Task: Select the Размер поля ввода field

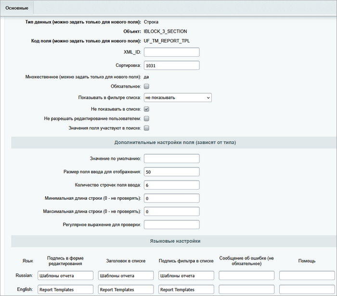Action: click(x=171, y=172)
